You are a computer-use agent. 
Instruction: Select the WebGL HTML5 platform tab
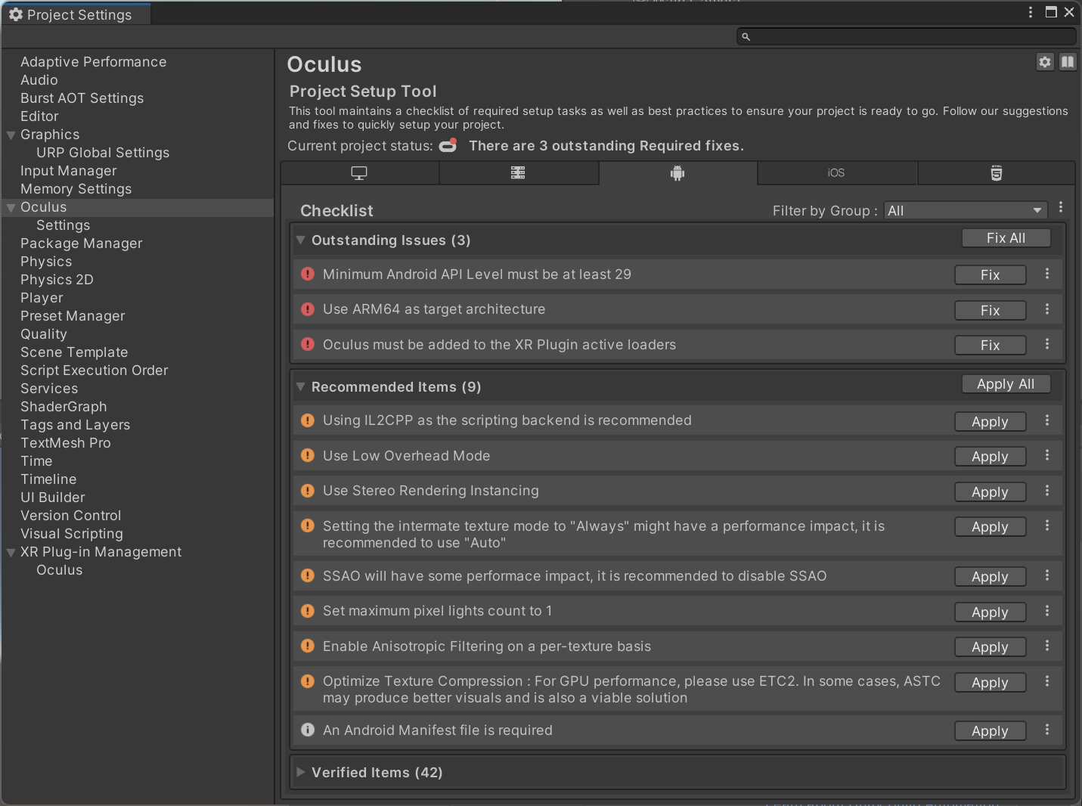tap(996, 173)
